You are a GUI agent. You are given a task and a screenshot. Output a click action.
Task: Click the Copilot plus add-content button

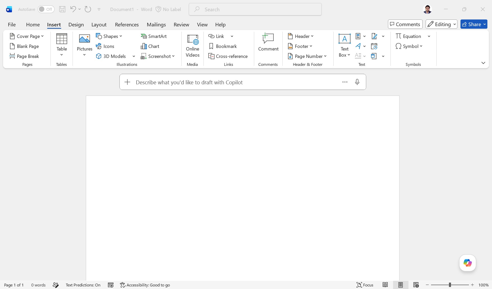[127, 82]
